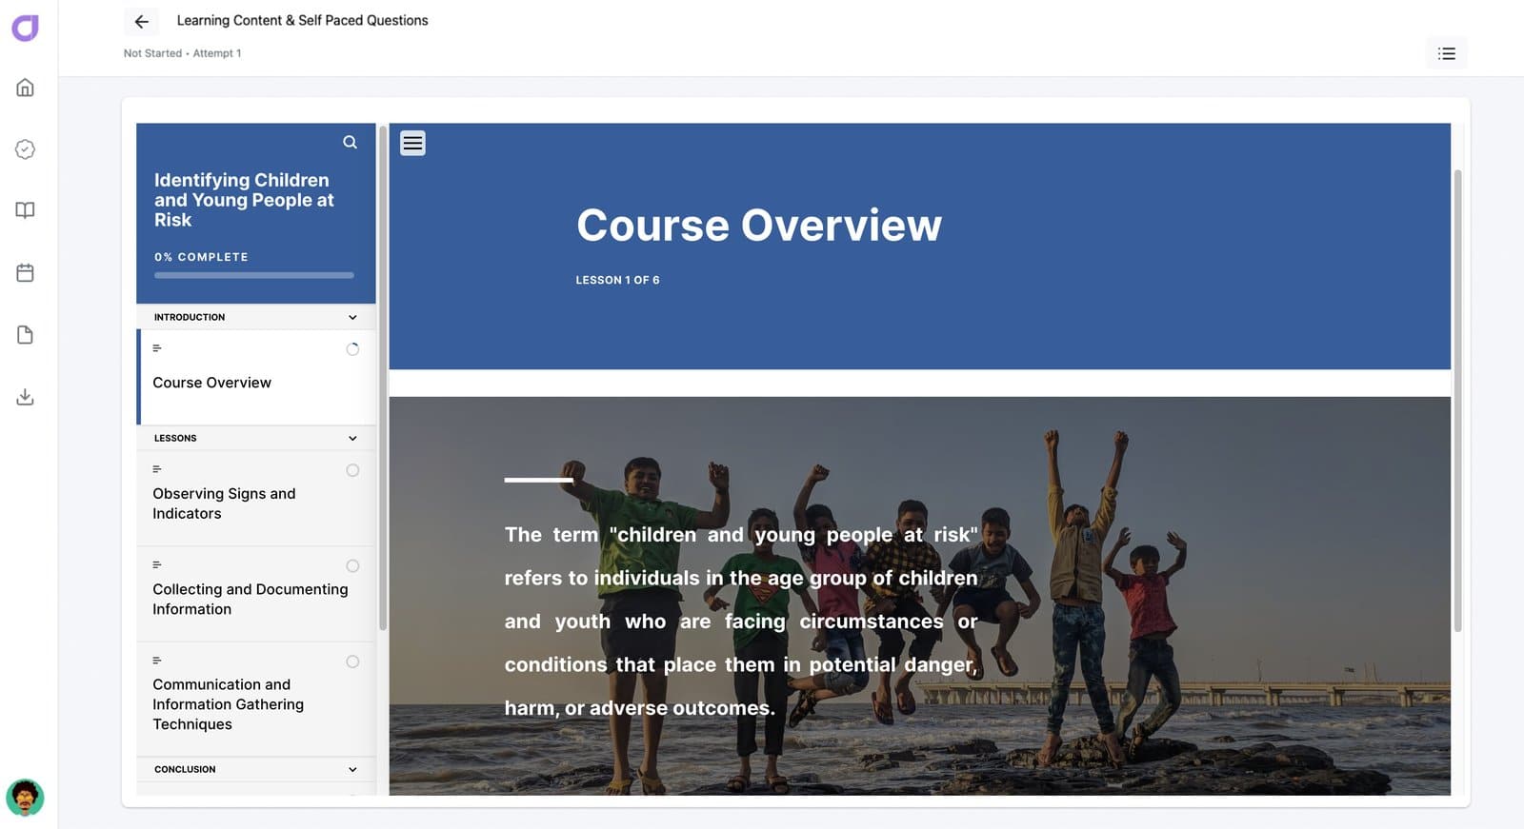Open Collecting and Documenting Information lesson
The image size is (1524, 829).
coord(256,594)
